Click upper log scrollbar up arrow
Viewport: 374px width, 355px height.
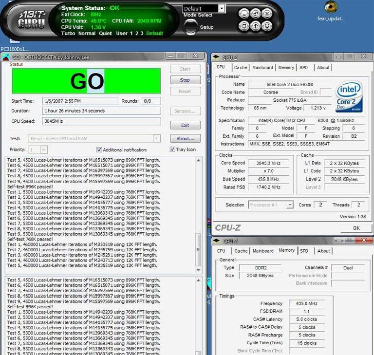pyautogui.click(x=198, y=160)
